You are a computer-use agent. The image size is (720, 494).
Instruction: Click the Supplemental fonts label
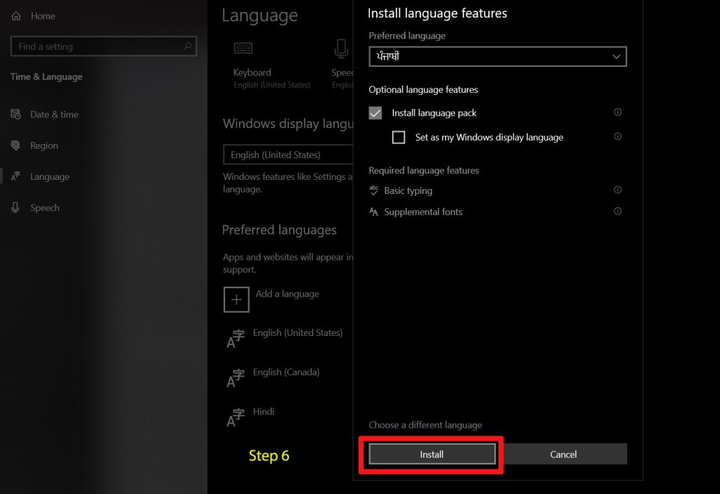(423, 212)
